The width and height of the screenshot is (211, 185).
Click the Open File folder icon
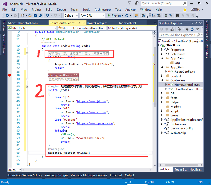click(30, 16)
